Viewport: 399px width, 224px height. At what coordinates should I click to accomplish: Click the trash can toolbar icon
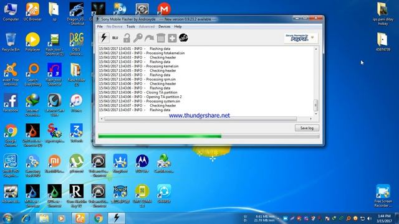(x=161, y=38)
